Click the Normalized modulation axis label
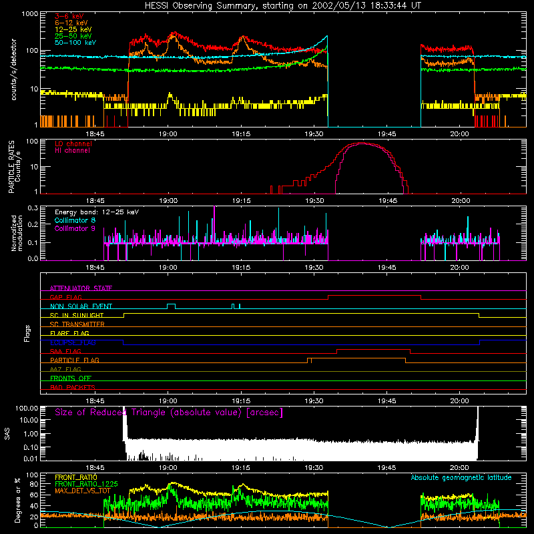Viewport: 534px width, 534px height. click(x=17, y=233)
